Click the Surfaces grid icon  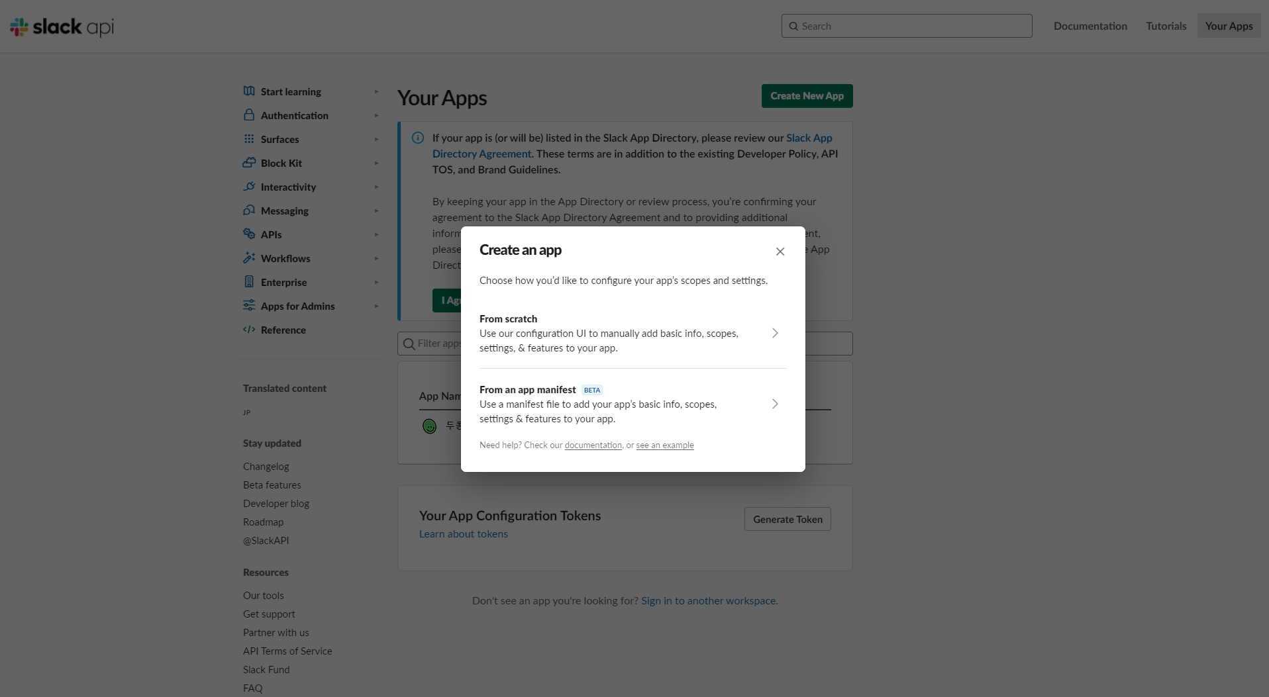249,139
